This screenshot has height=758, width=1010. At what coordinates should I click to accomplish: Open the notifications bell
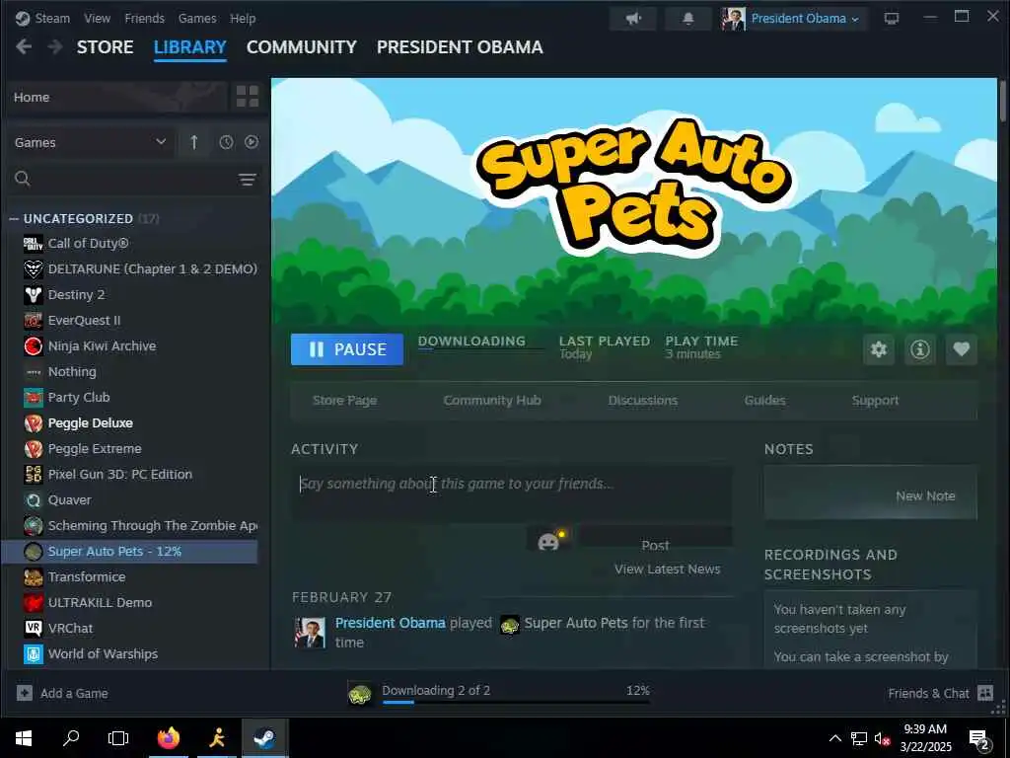coord(687,19)
